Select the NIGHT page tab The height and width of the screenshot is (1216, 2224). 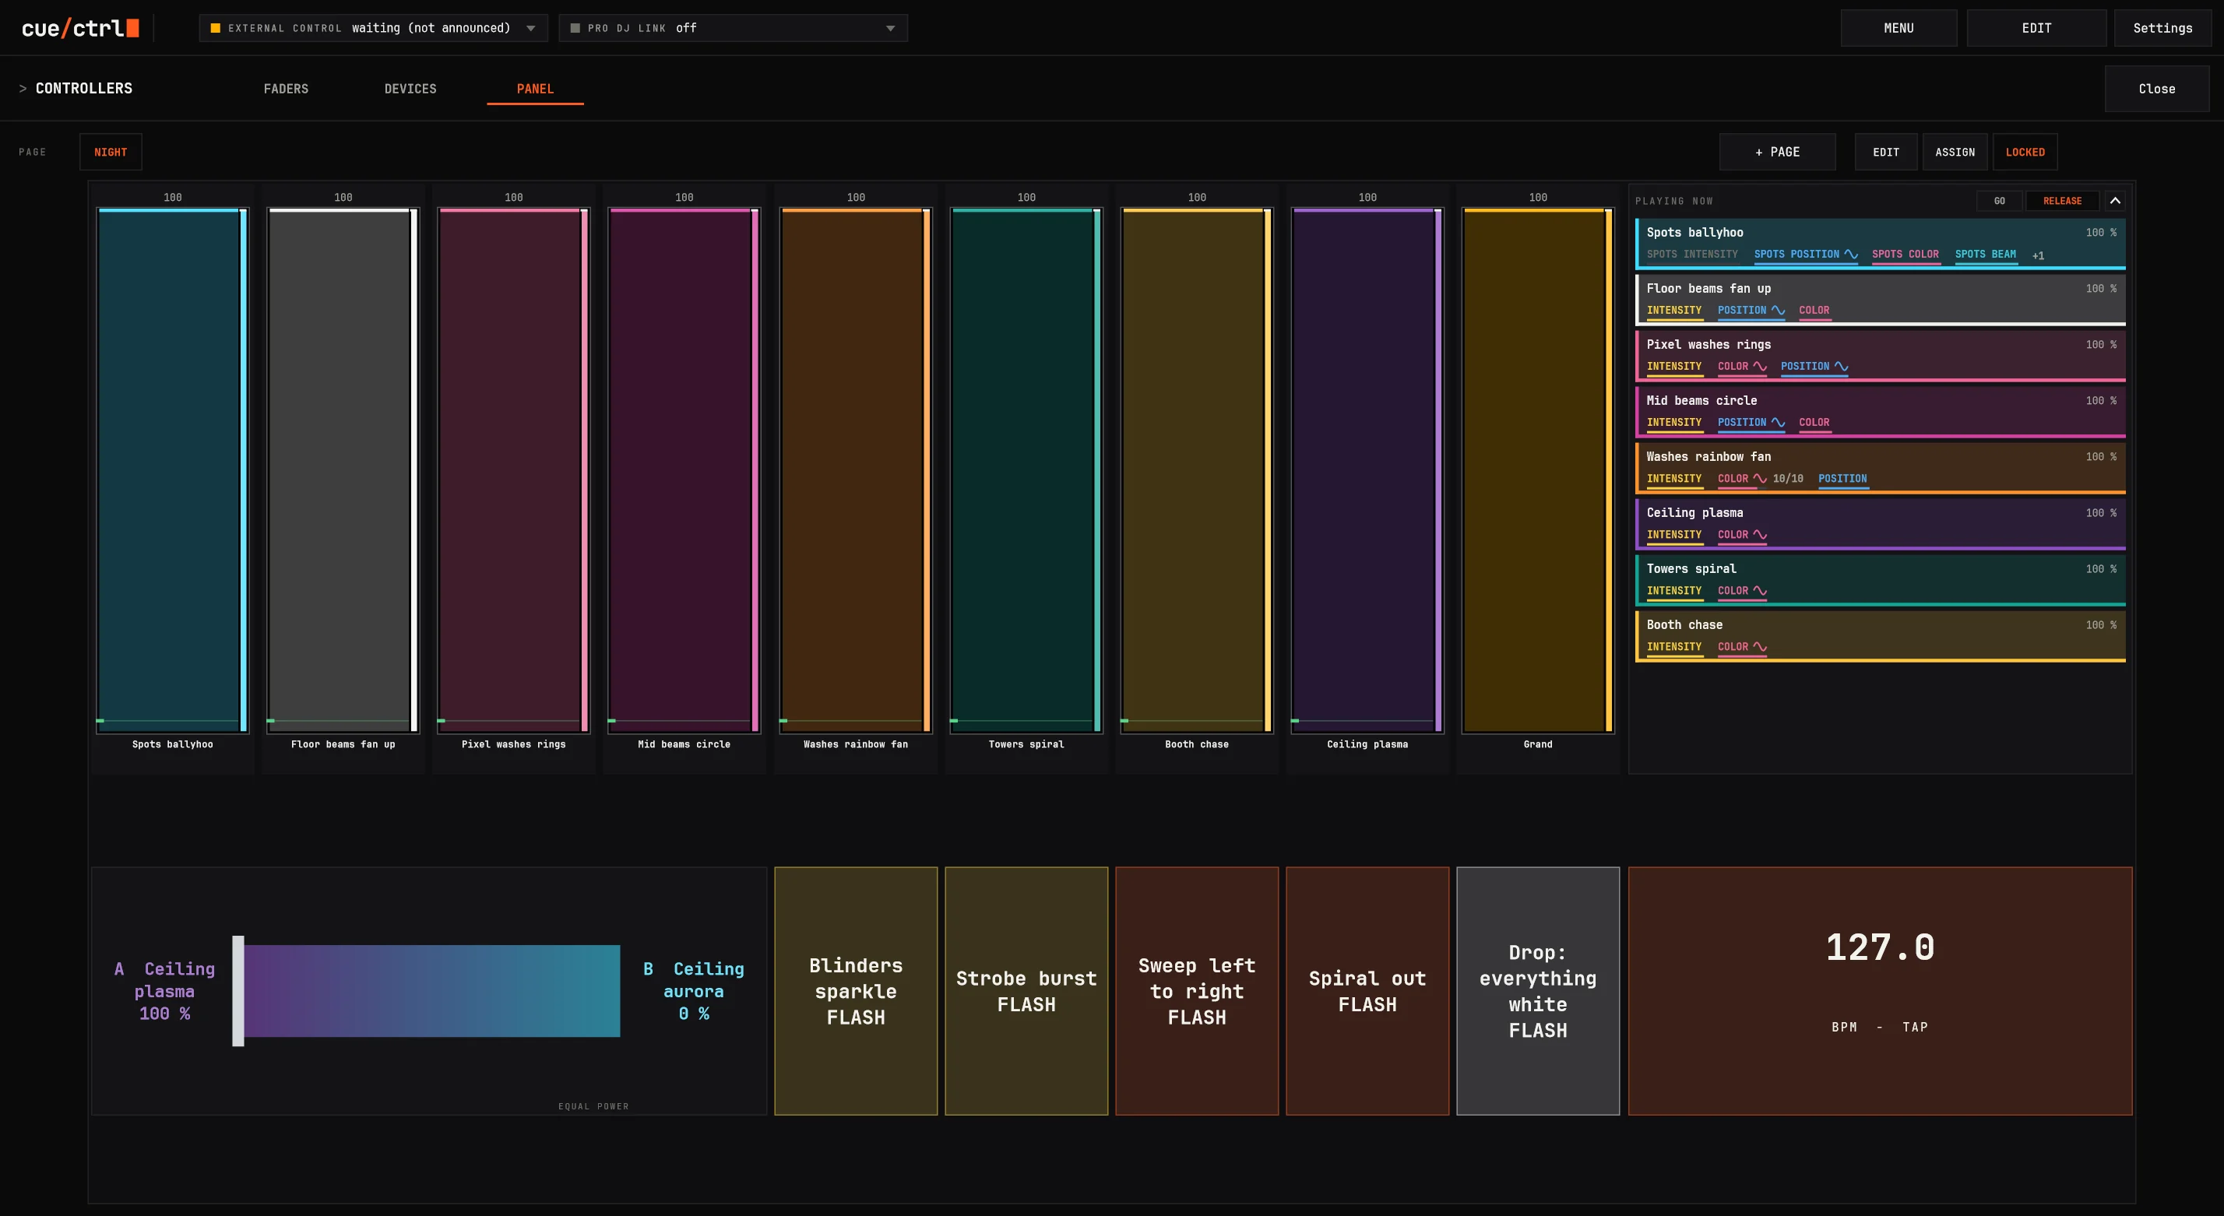[x=111, y=152]
